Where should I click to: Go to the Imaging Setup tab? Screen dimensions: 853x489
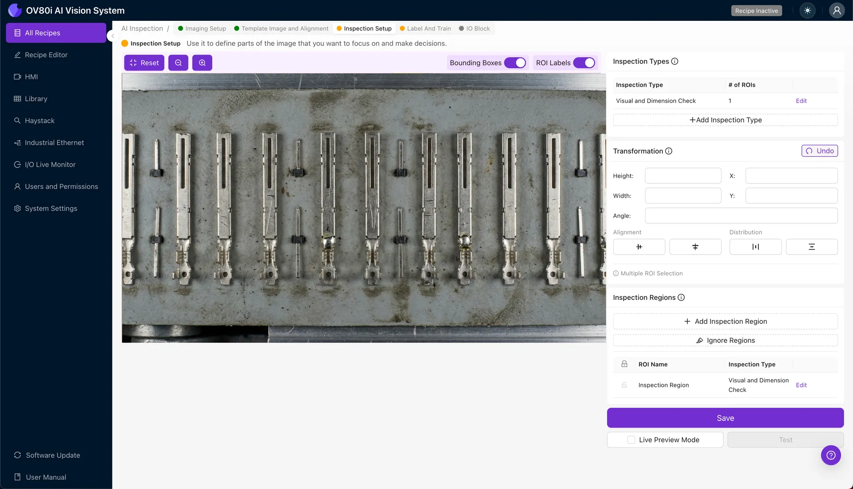(x=206, y=28)
